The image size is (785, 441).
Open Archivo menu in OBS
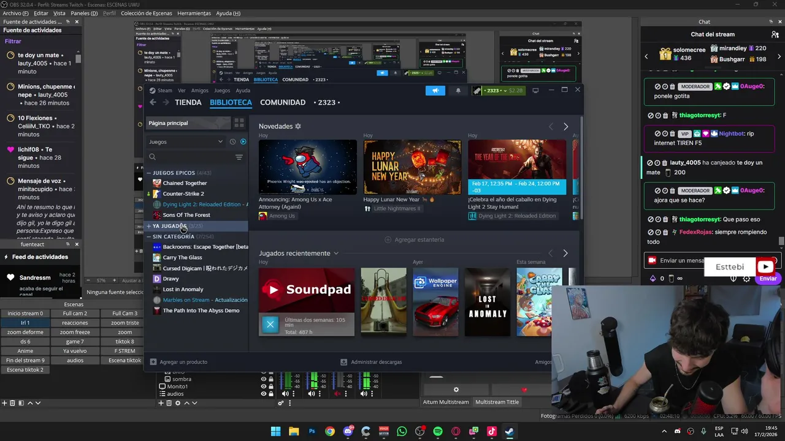(15, 13)
